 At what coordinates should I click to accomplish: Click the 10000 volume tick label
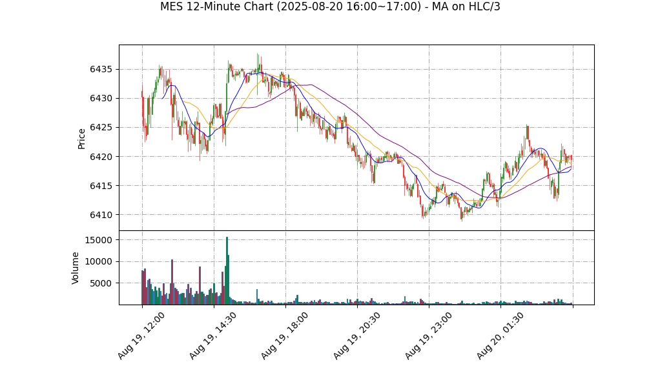(x=98, y=261)
